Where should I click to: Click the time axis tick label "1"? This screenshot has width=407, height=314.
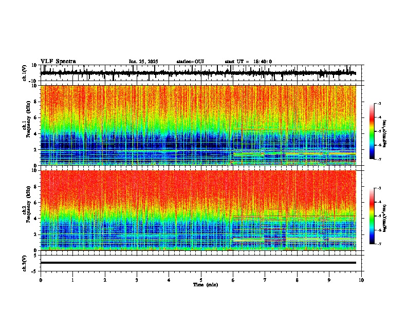[72, 280]
